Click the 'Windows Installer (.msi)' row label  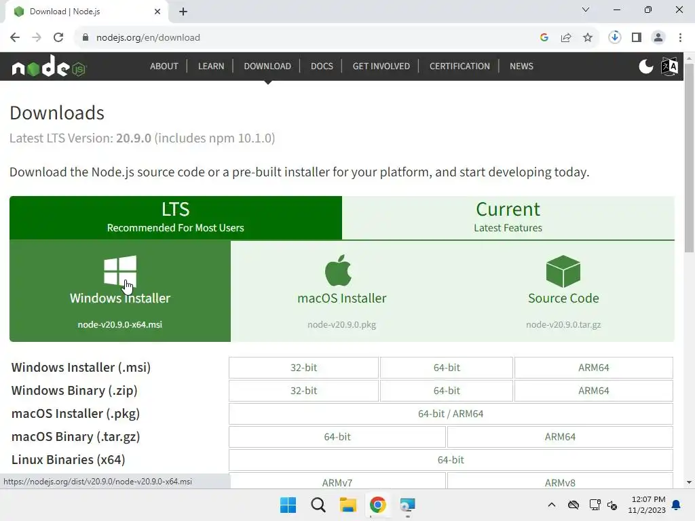coord(81,368)
